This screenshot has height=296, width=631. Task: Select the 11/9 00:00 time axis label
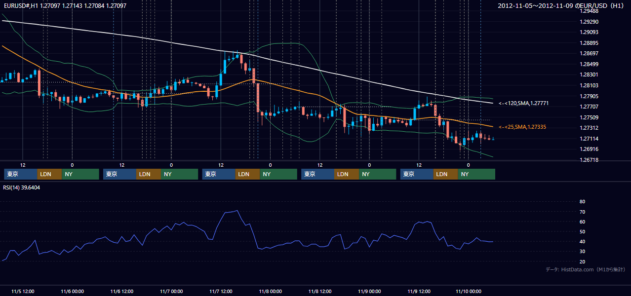point(369,291)
